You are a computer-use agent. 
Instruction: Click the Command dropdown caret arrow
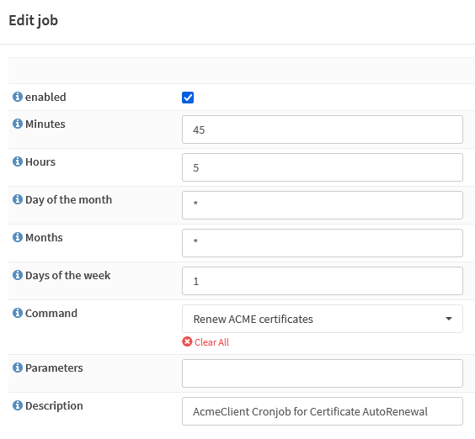click(x=449, y=319)
